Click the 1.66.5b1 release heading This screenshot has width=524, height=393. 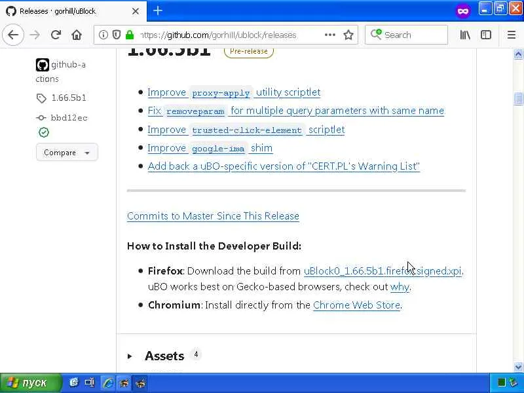point(169,52)
